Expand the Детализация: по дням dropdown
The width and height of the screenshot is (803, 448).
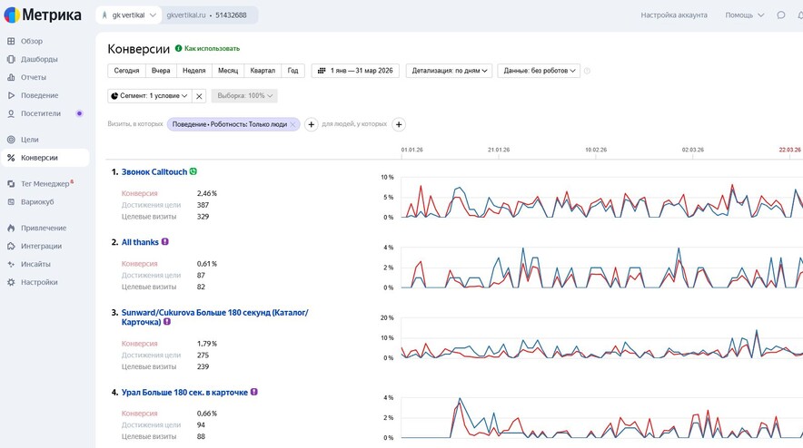click(x=449, y=71)
